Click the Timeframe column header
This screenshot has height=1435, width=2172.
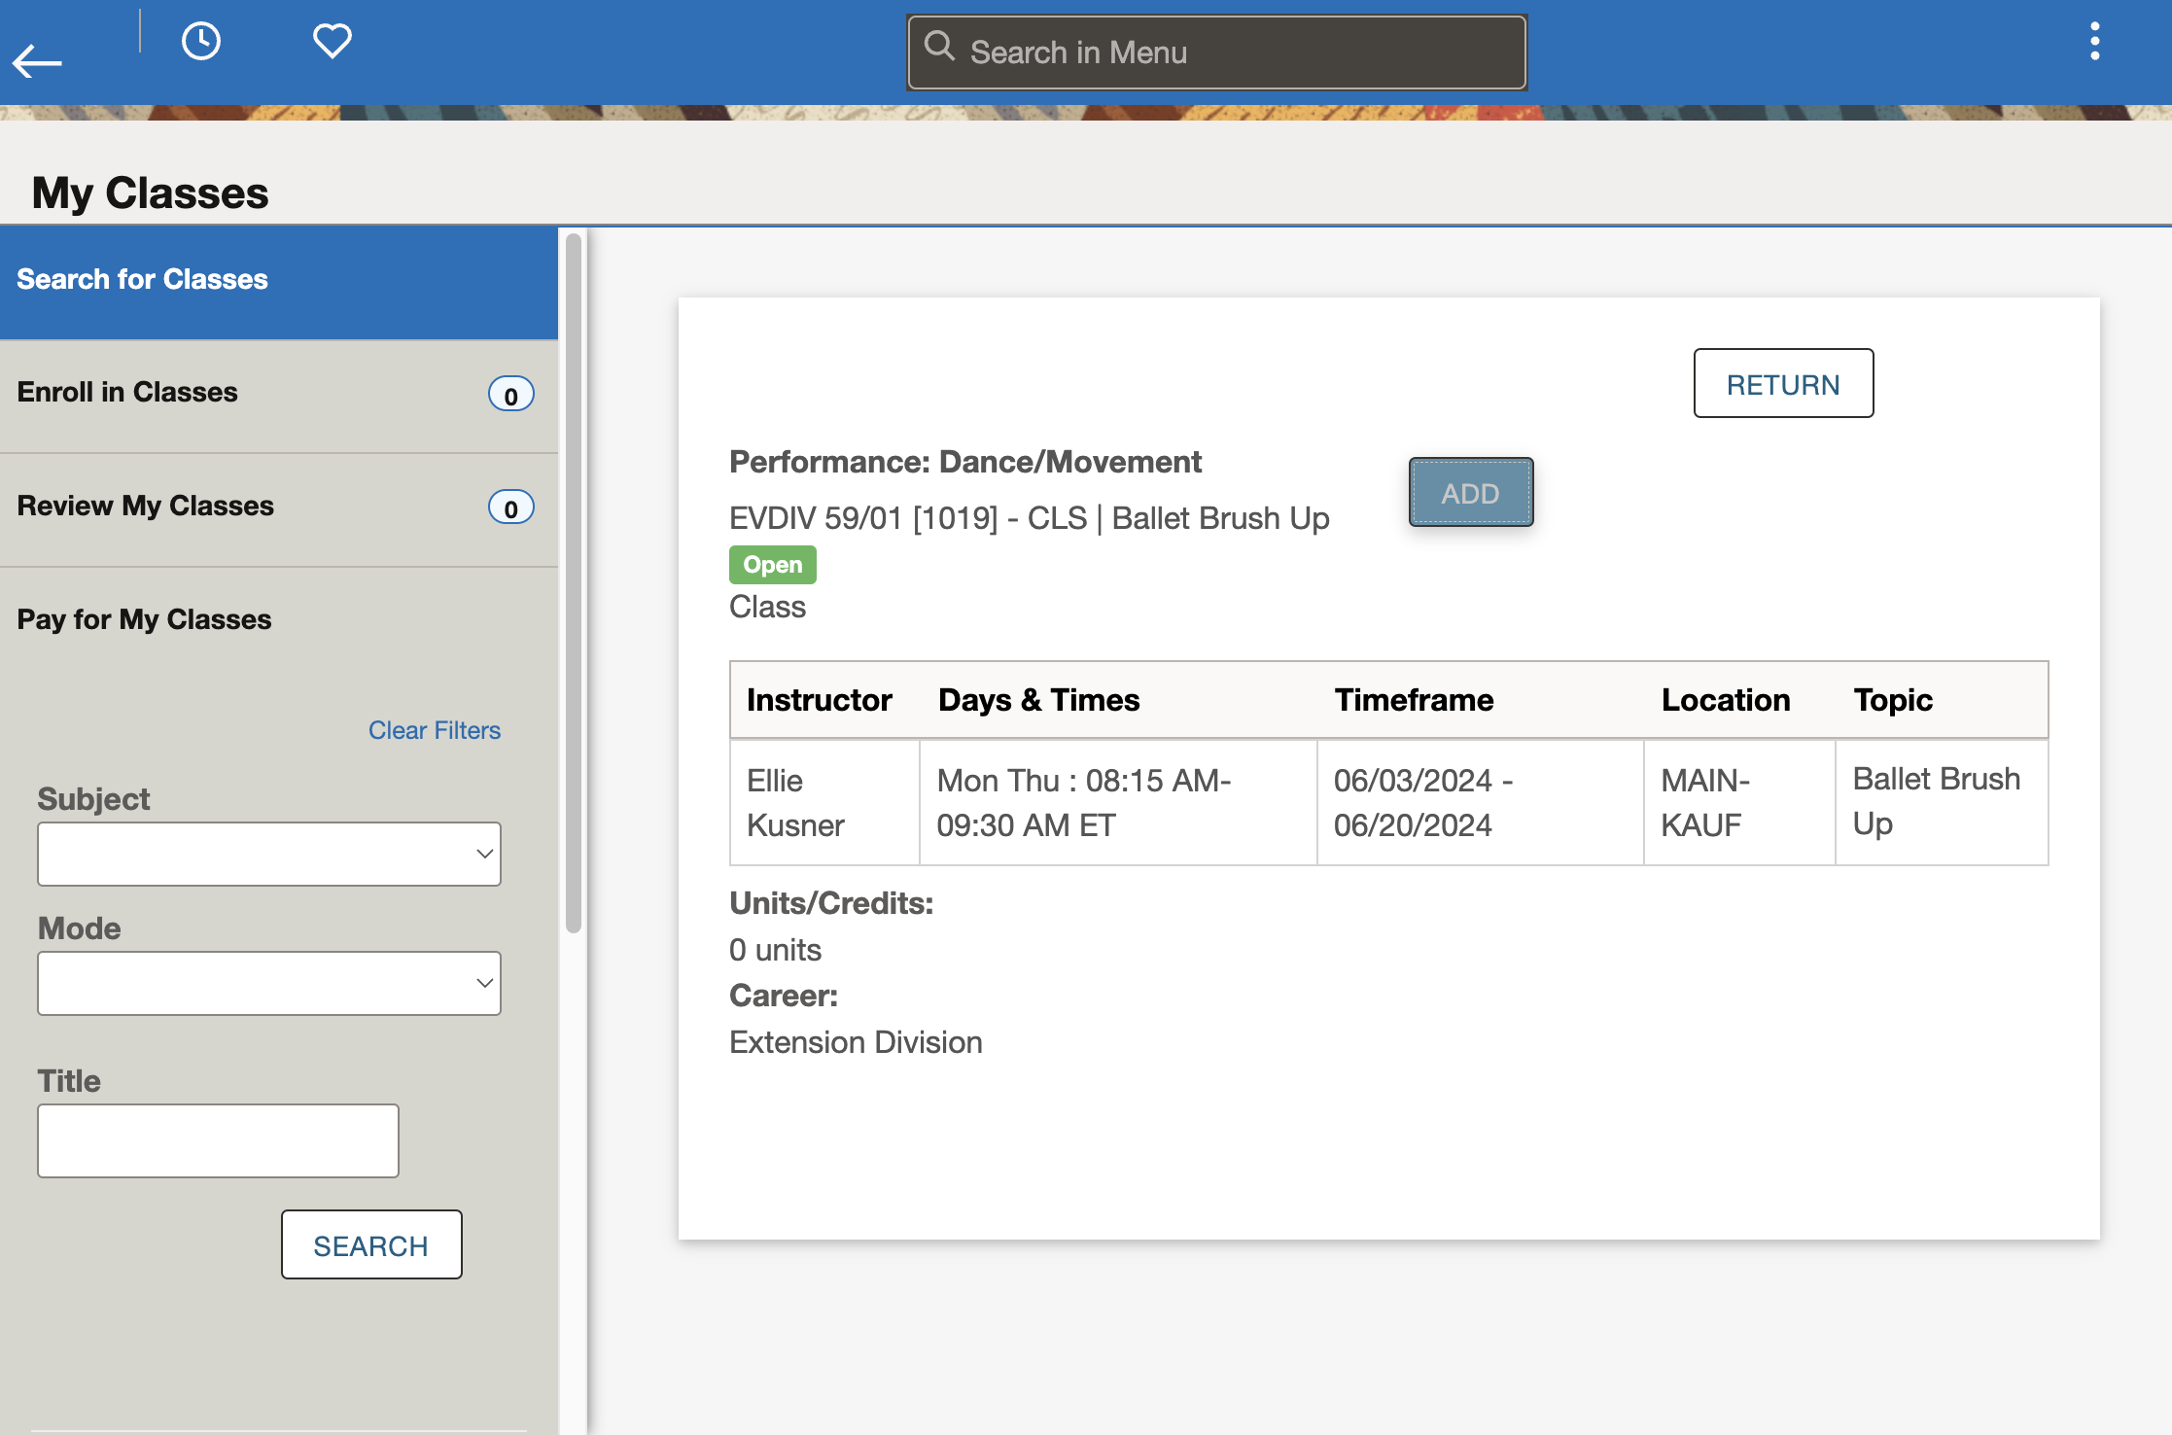coord(1414,700)
